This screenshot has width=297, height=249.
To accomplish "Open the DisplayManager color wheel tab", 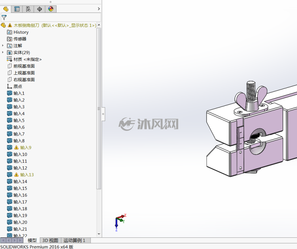I will point(51,9).
